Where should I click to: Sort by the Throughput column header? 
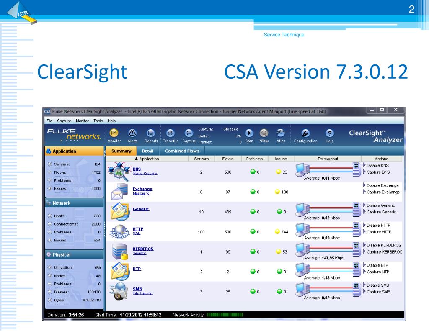pos(328,159)
